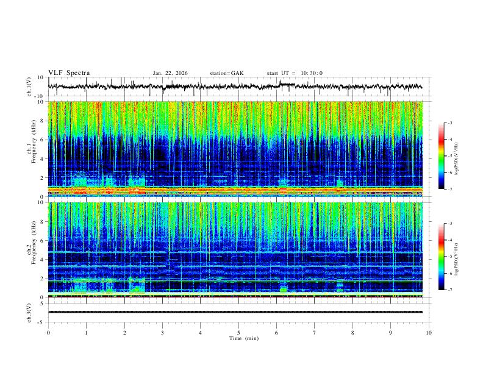The height and width of the screenshot is (373, 483).
Task: Click the -6 tick on the ch.2 color bar
Action: pos(449,273)
